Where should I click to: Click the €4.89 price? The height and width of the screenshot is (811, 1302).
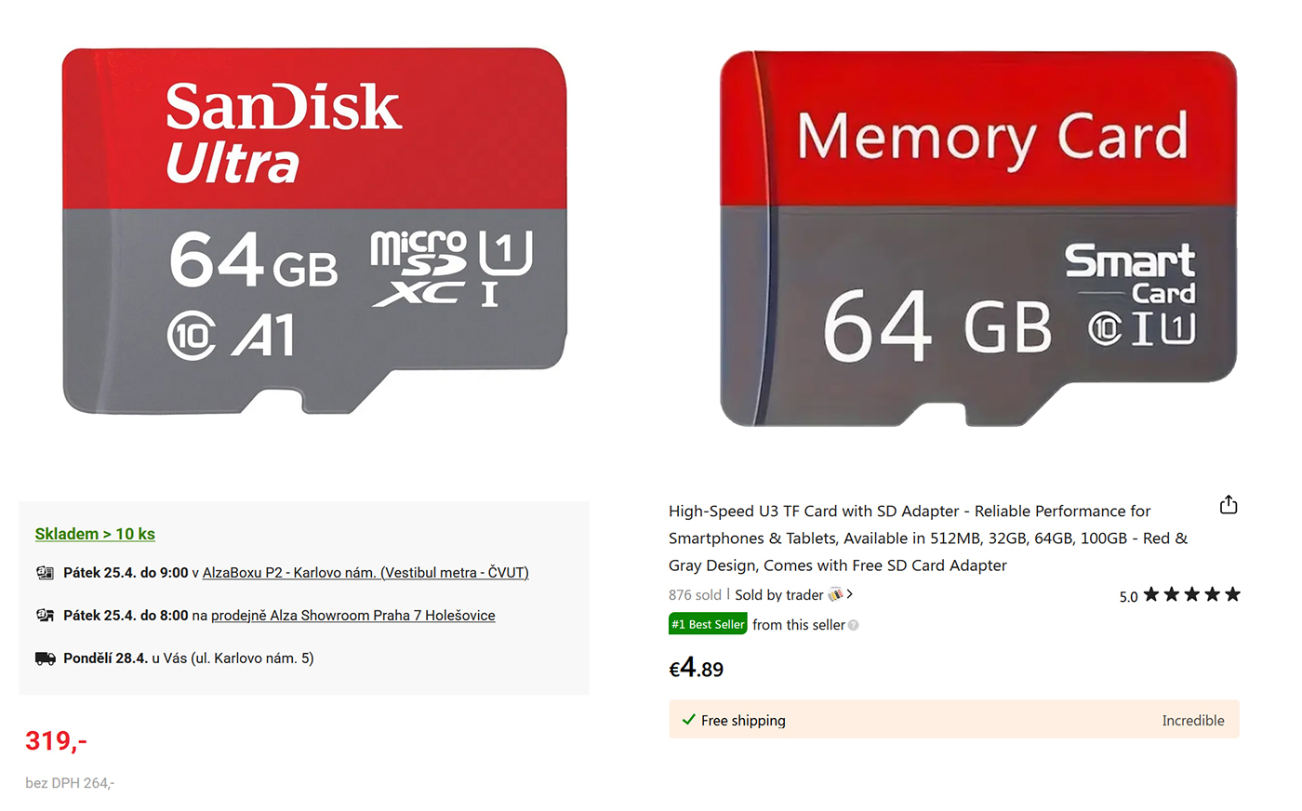pyautogui.click(x=697, y=668)
